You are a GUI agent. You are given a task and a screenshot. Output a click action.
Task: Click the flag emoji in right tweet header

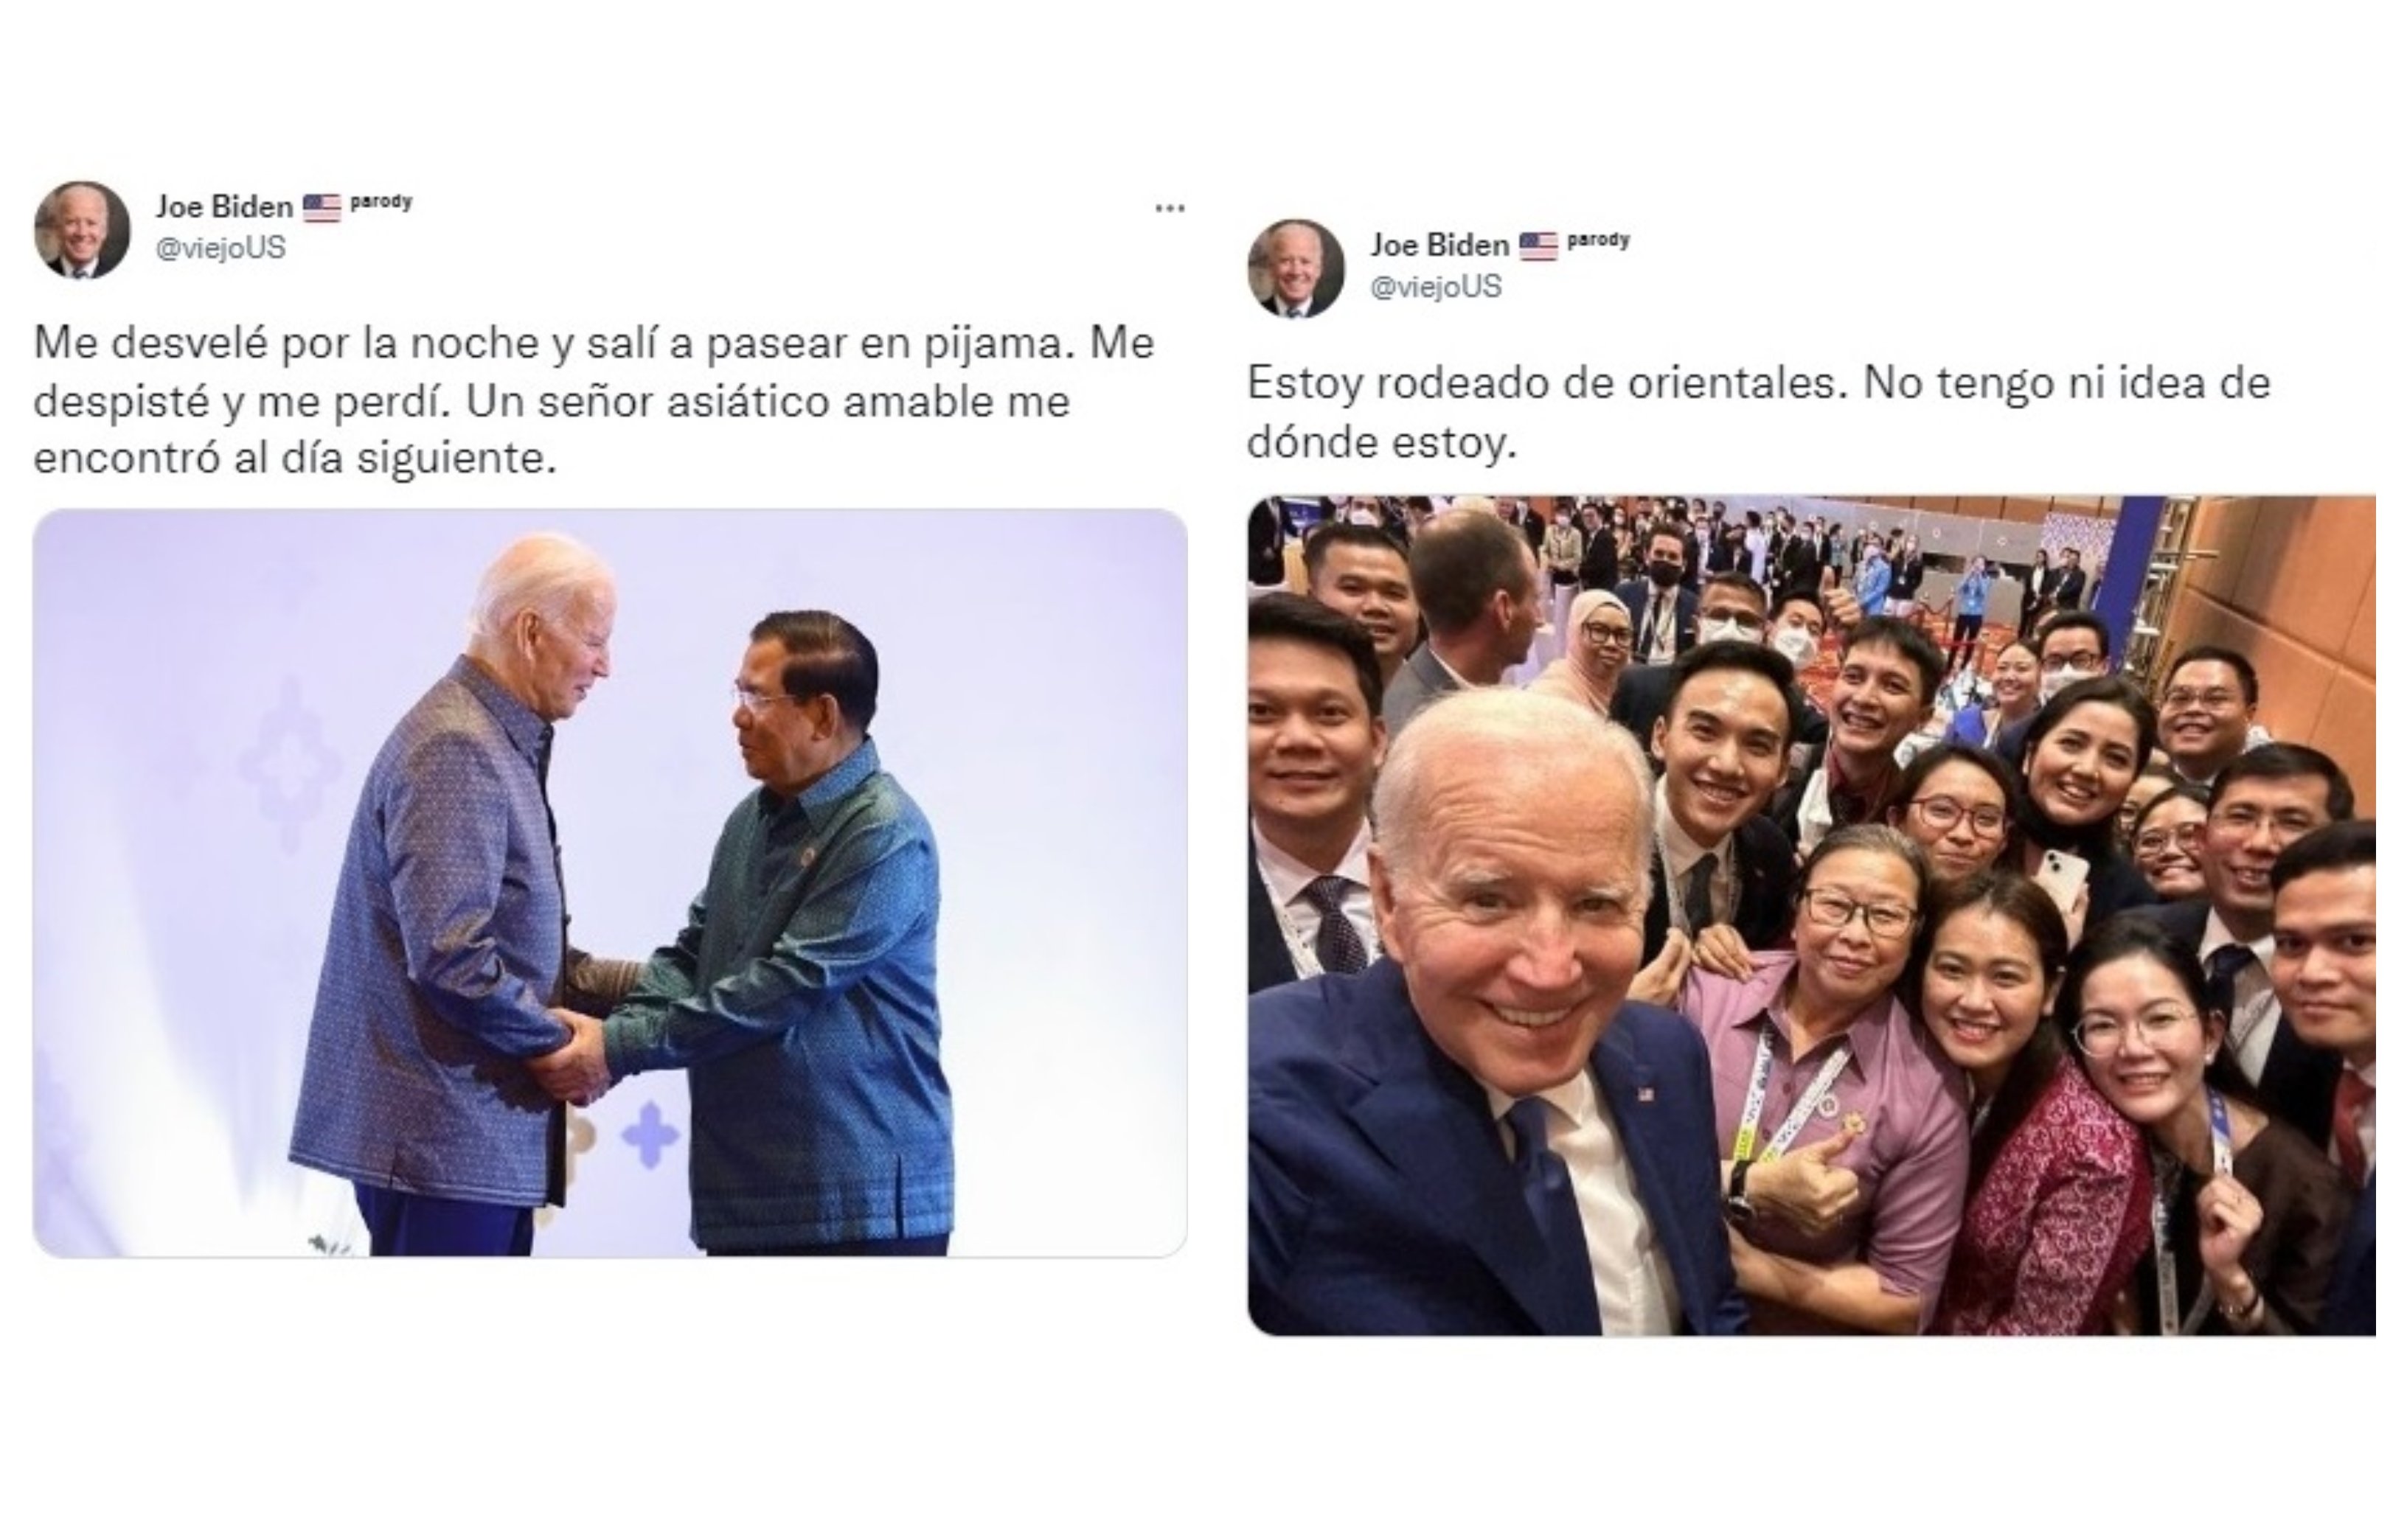click(x=1538, y=247)
